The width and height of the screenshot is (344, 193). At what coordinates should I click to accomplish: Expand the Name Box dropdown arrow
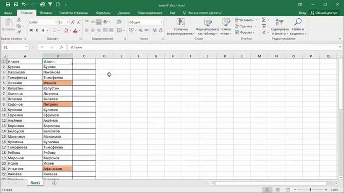pos(26,47)
